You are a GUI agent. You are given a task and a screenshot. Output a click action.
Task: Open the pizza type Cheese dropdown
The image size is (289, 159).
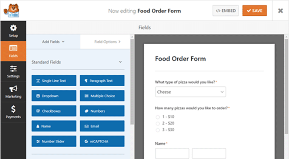pyautogui.click(x=190, y=92)
